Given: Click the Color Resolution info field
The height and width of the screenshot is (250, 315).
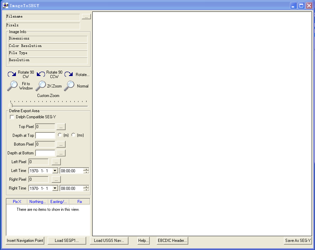Looking at the screenshot, I should (48, 46).
